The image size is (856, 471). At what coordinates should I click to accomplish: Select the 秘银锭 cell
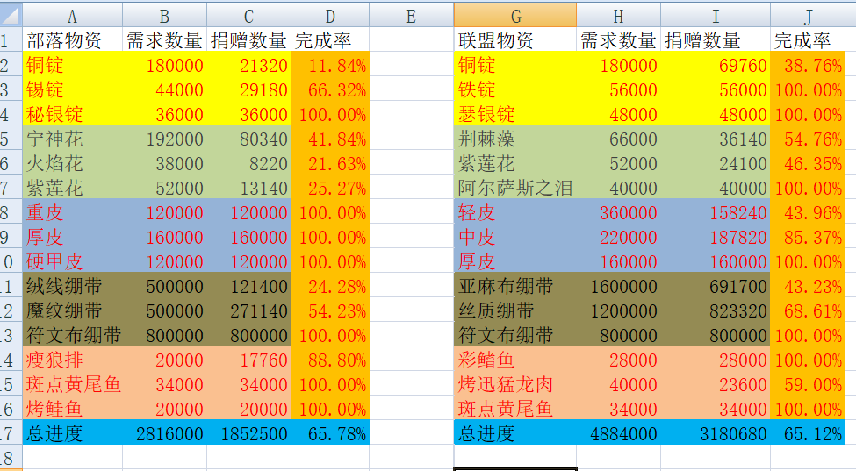point(72,114)
